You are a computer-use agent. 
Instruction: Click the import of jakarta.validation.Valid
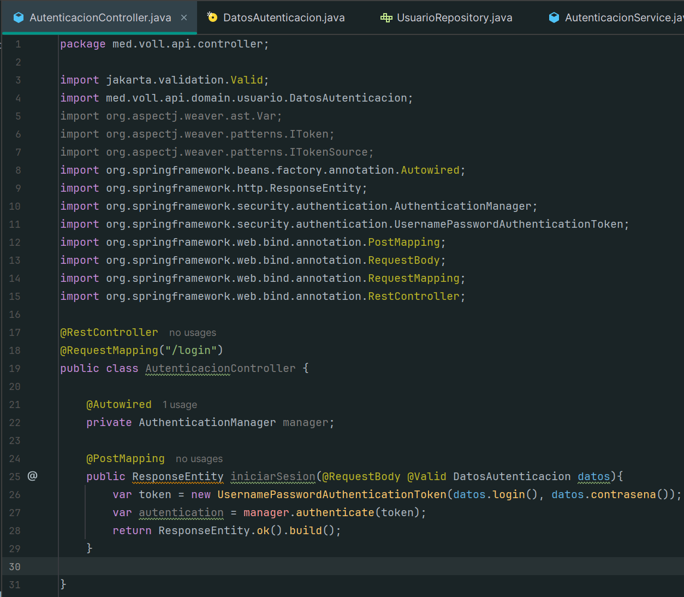(x=164, y=80)
